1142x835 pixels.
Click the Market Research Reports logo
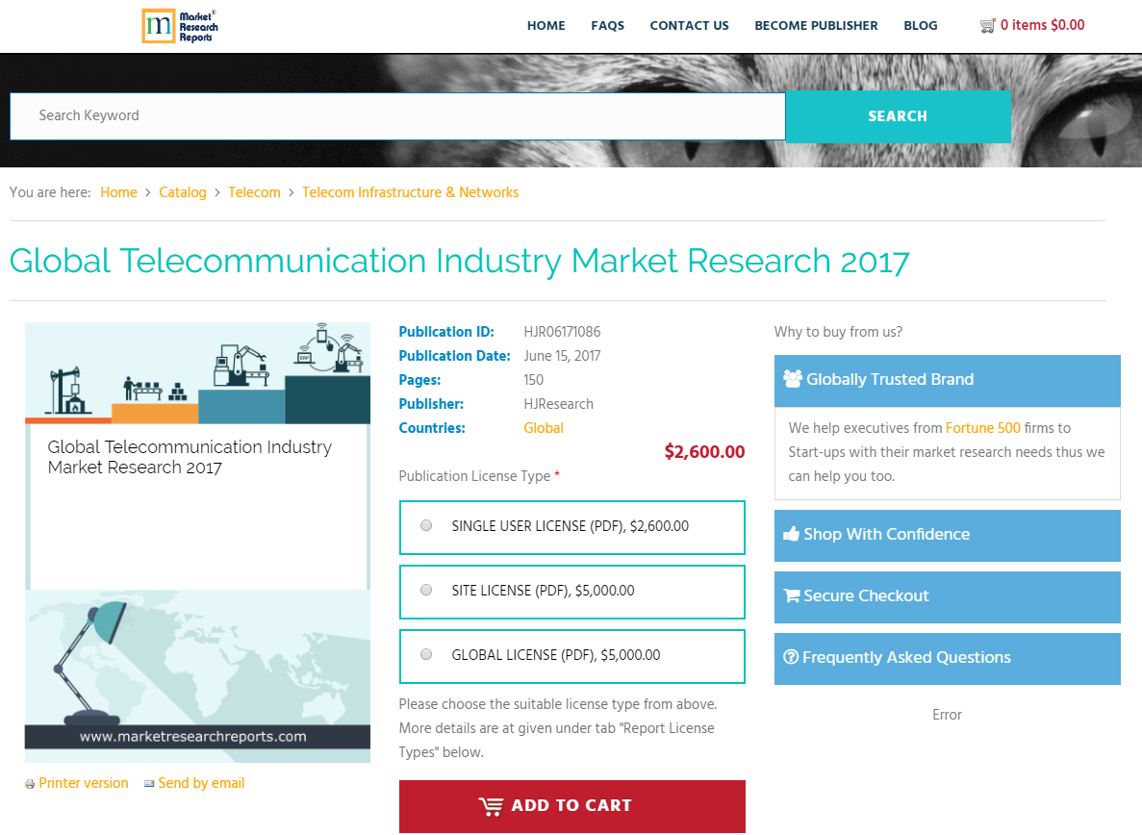pos(180,26)
